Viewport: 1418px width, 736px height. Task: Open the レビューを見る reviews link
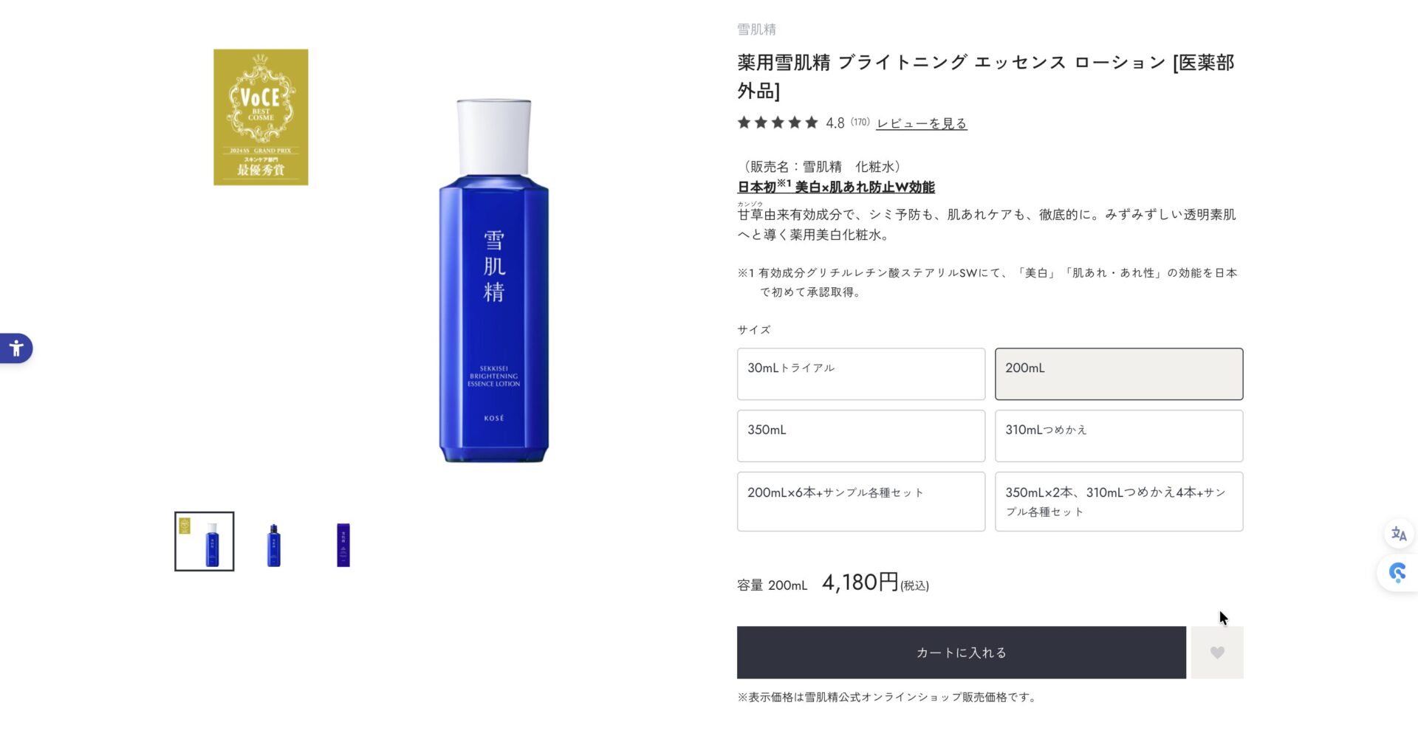[922, 123]
